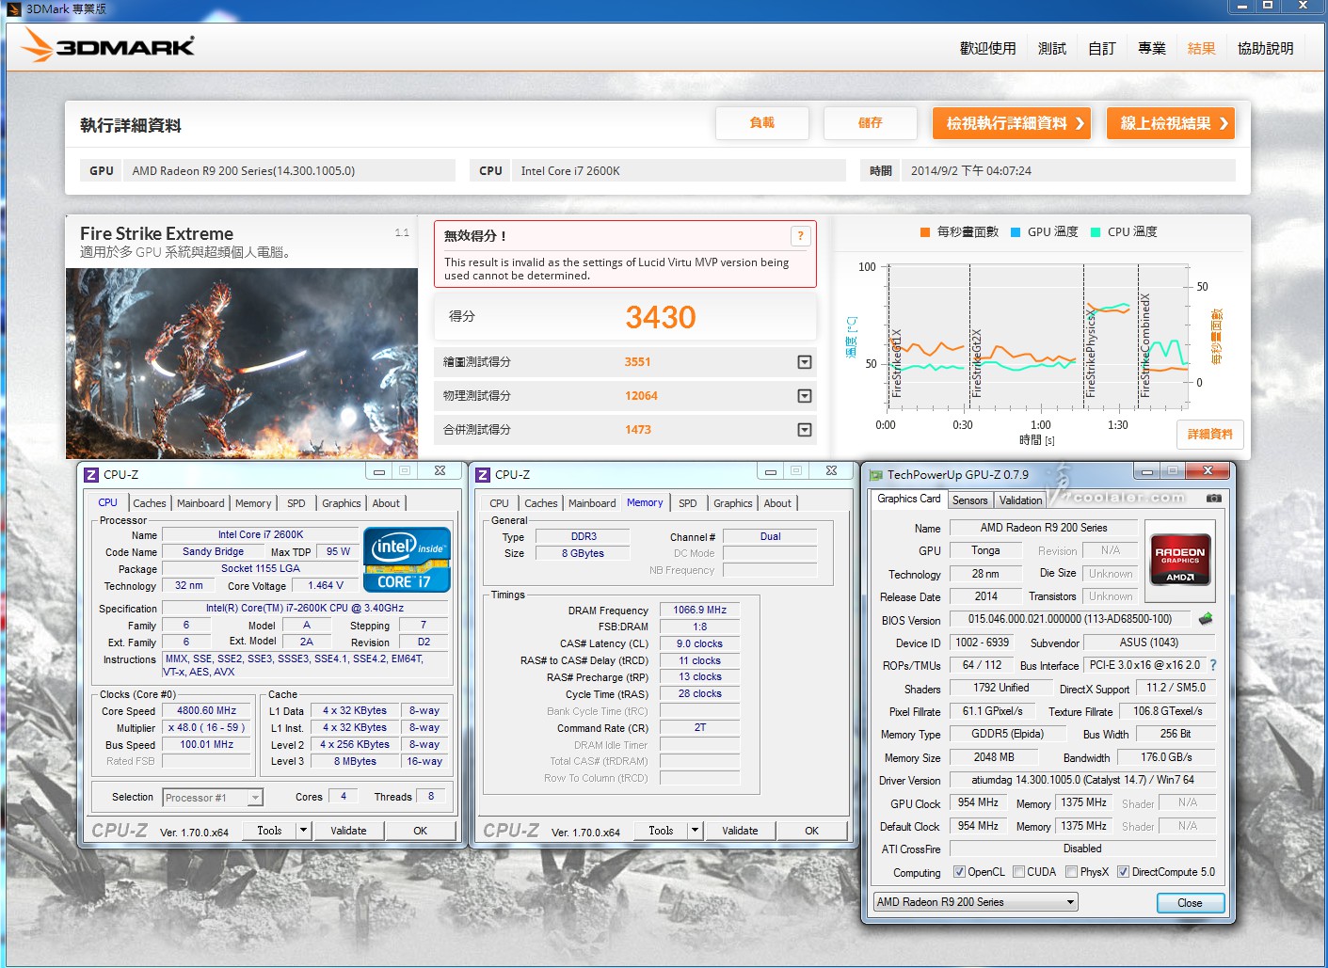1328x968 pixels.
Task: Open the Graphics tab in left CPU-Z
Action: [x=341, y=503]
